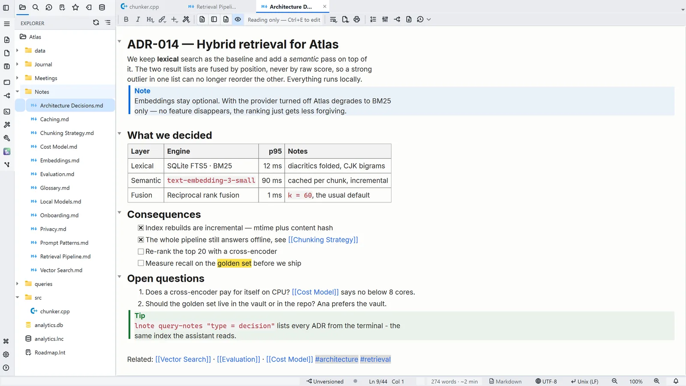Refresh the Explorer file tree
This screenshot has width=686, height=386.
click(96, 23)
